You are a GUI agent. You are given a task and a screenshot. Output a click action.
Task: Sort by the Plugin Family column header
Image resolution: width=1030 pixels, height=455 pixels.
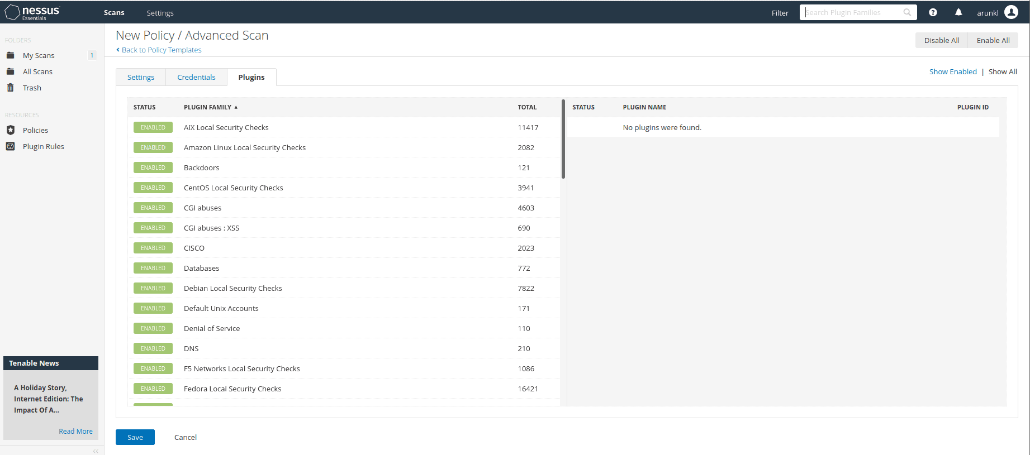(211, 107)
